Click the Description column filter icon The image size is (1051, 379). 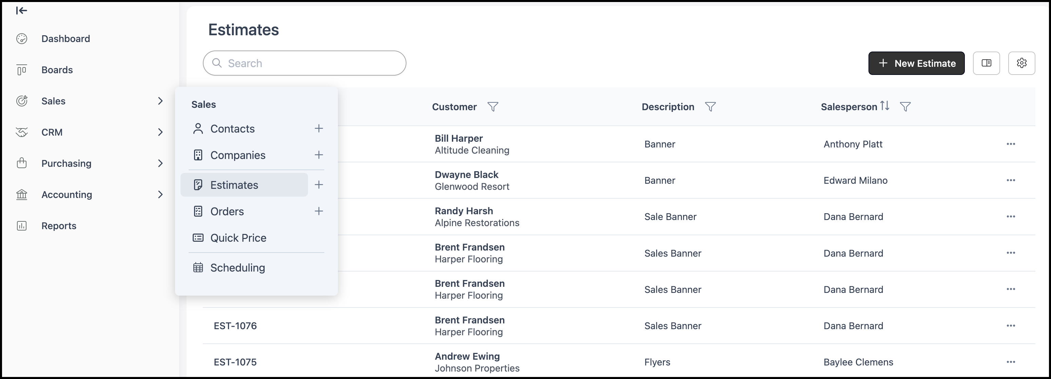[710, 107]
